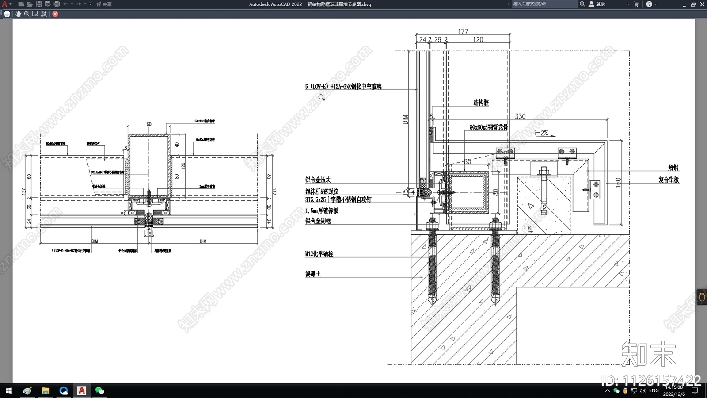Select the Pan hand tool
This screenshot has height=398, width=707.
18,14
